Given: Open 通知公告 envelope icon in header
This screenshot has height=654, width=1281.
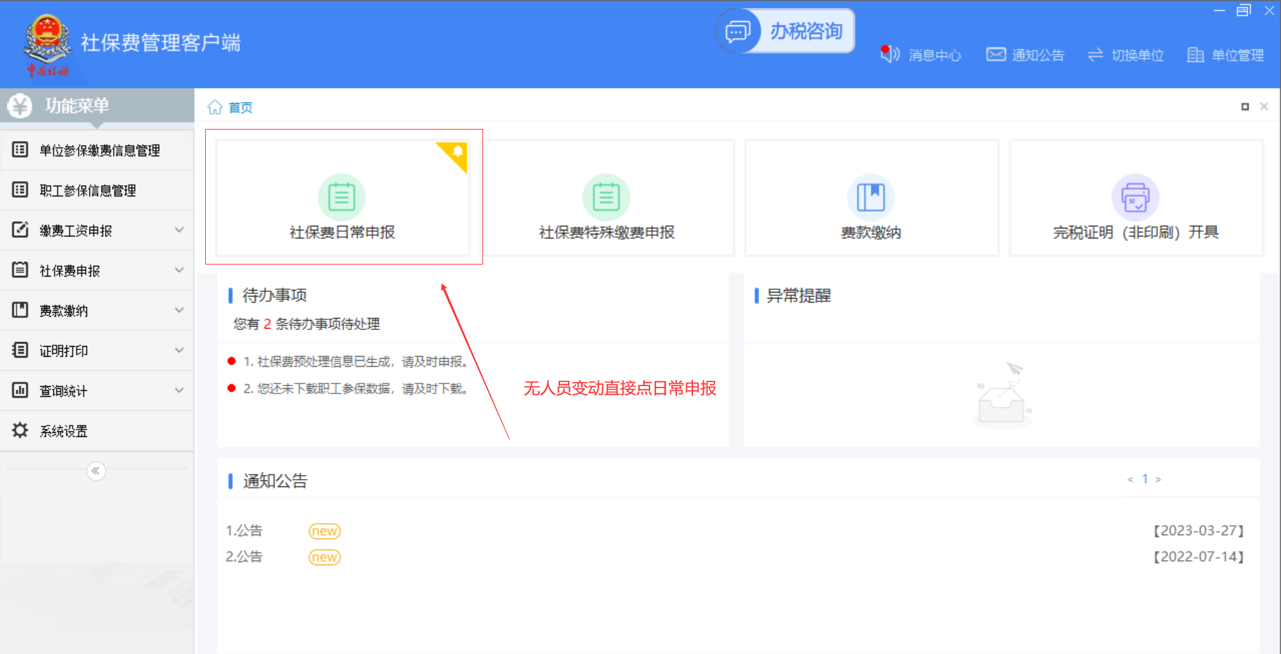Looking at the screenshot, I should click(996, 54).
